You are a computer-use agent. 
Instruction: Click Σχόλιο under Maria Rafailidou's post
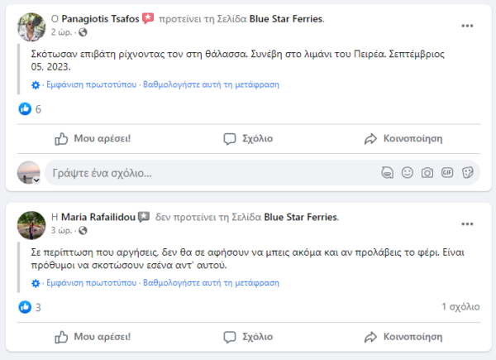(x=248, y=337)
